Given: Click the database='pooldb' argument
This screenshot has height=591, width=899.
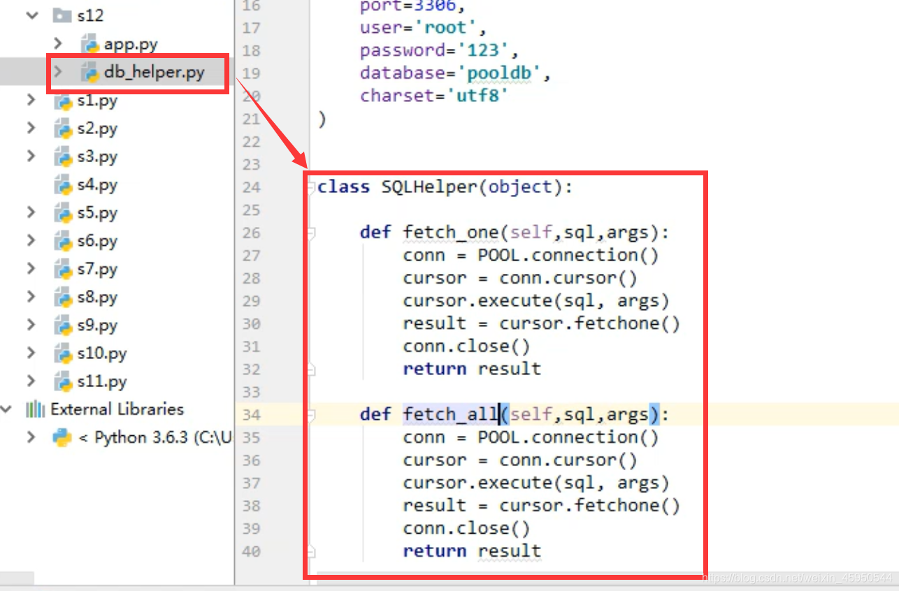Looking at the screenshot, I should 455,73.
